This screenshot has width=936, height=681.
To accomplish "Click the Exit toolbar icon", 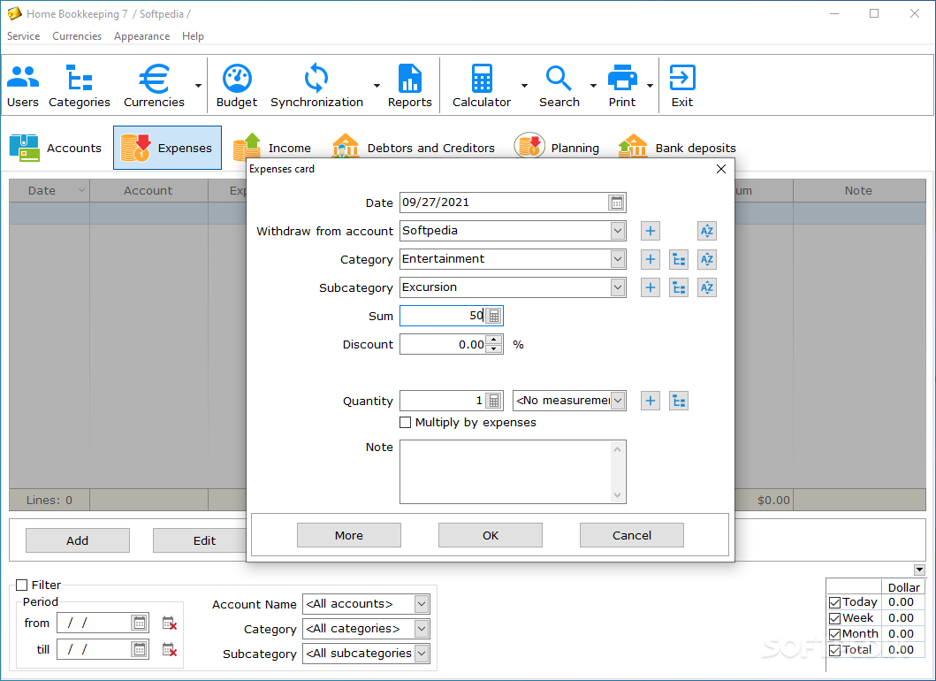I will point(682,86).
